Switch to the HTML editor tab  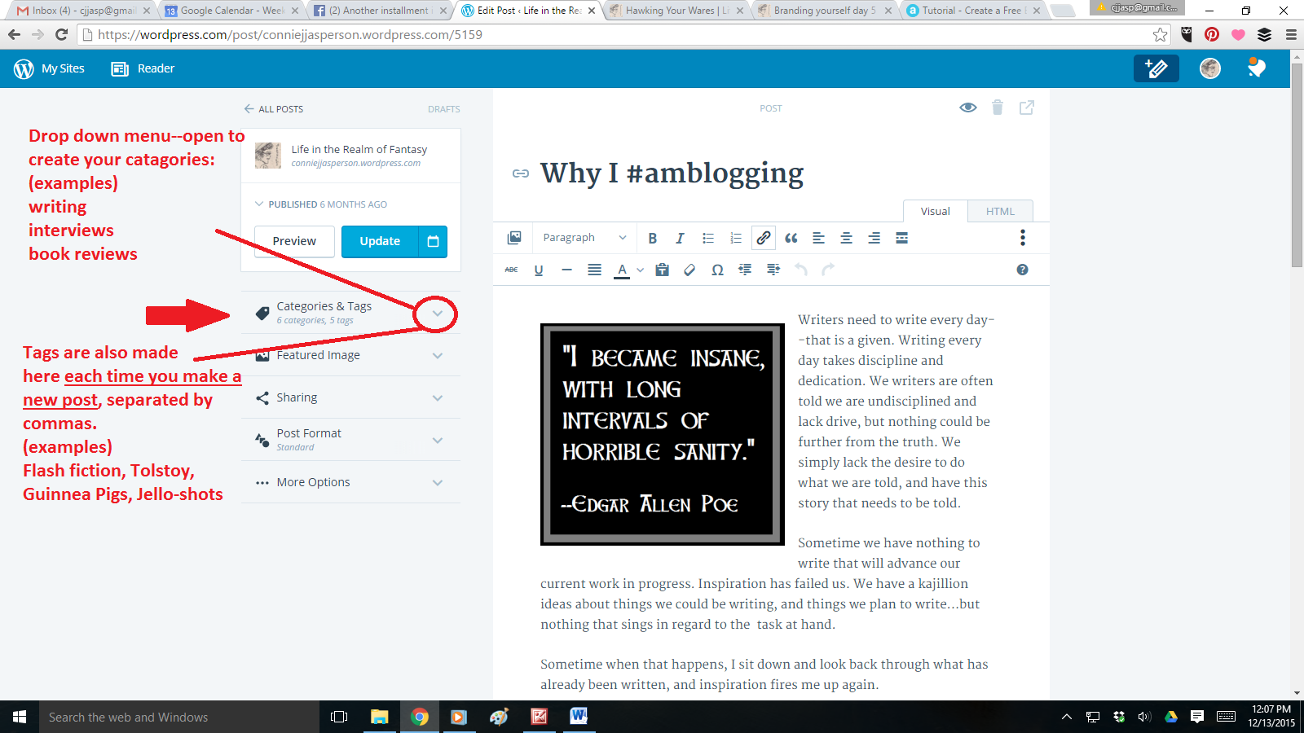(x=1000, y=212)
